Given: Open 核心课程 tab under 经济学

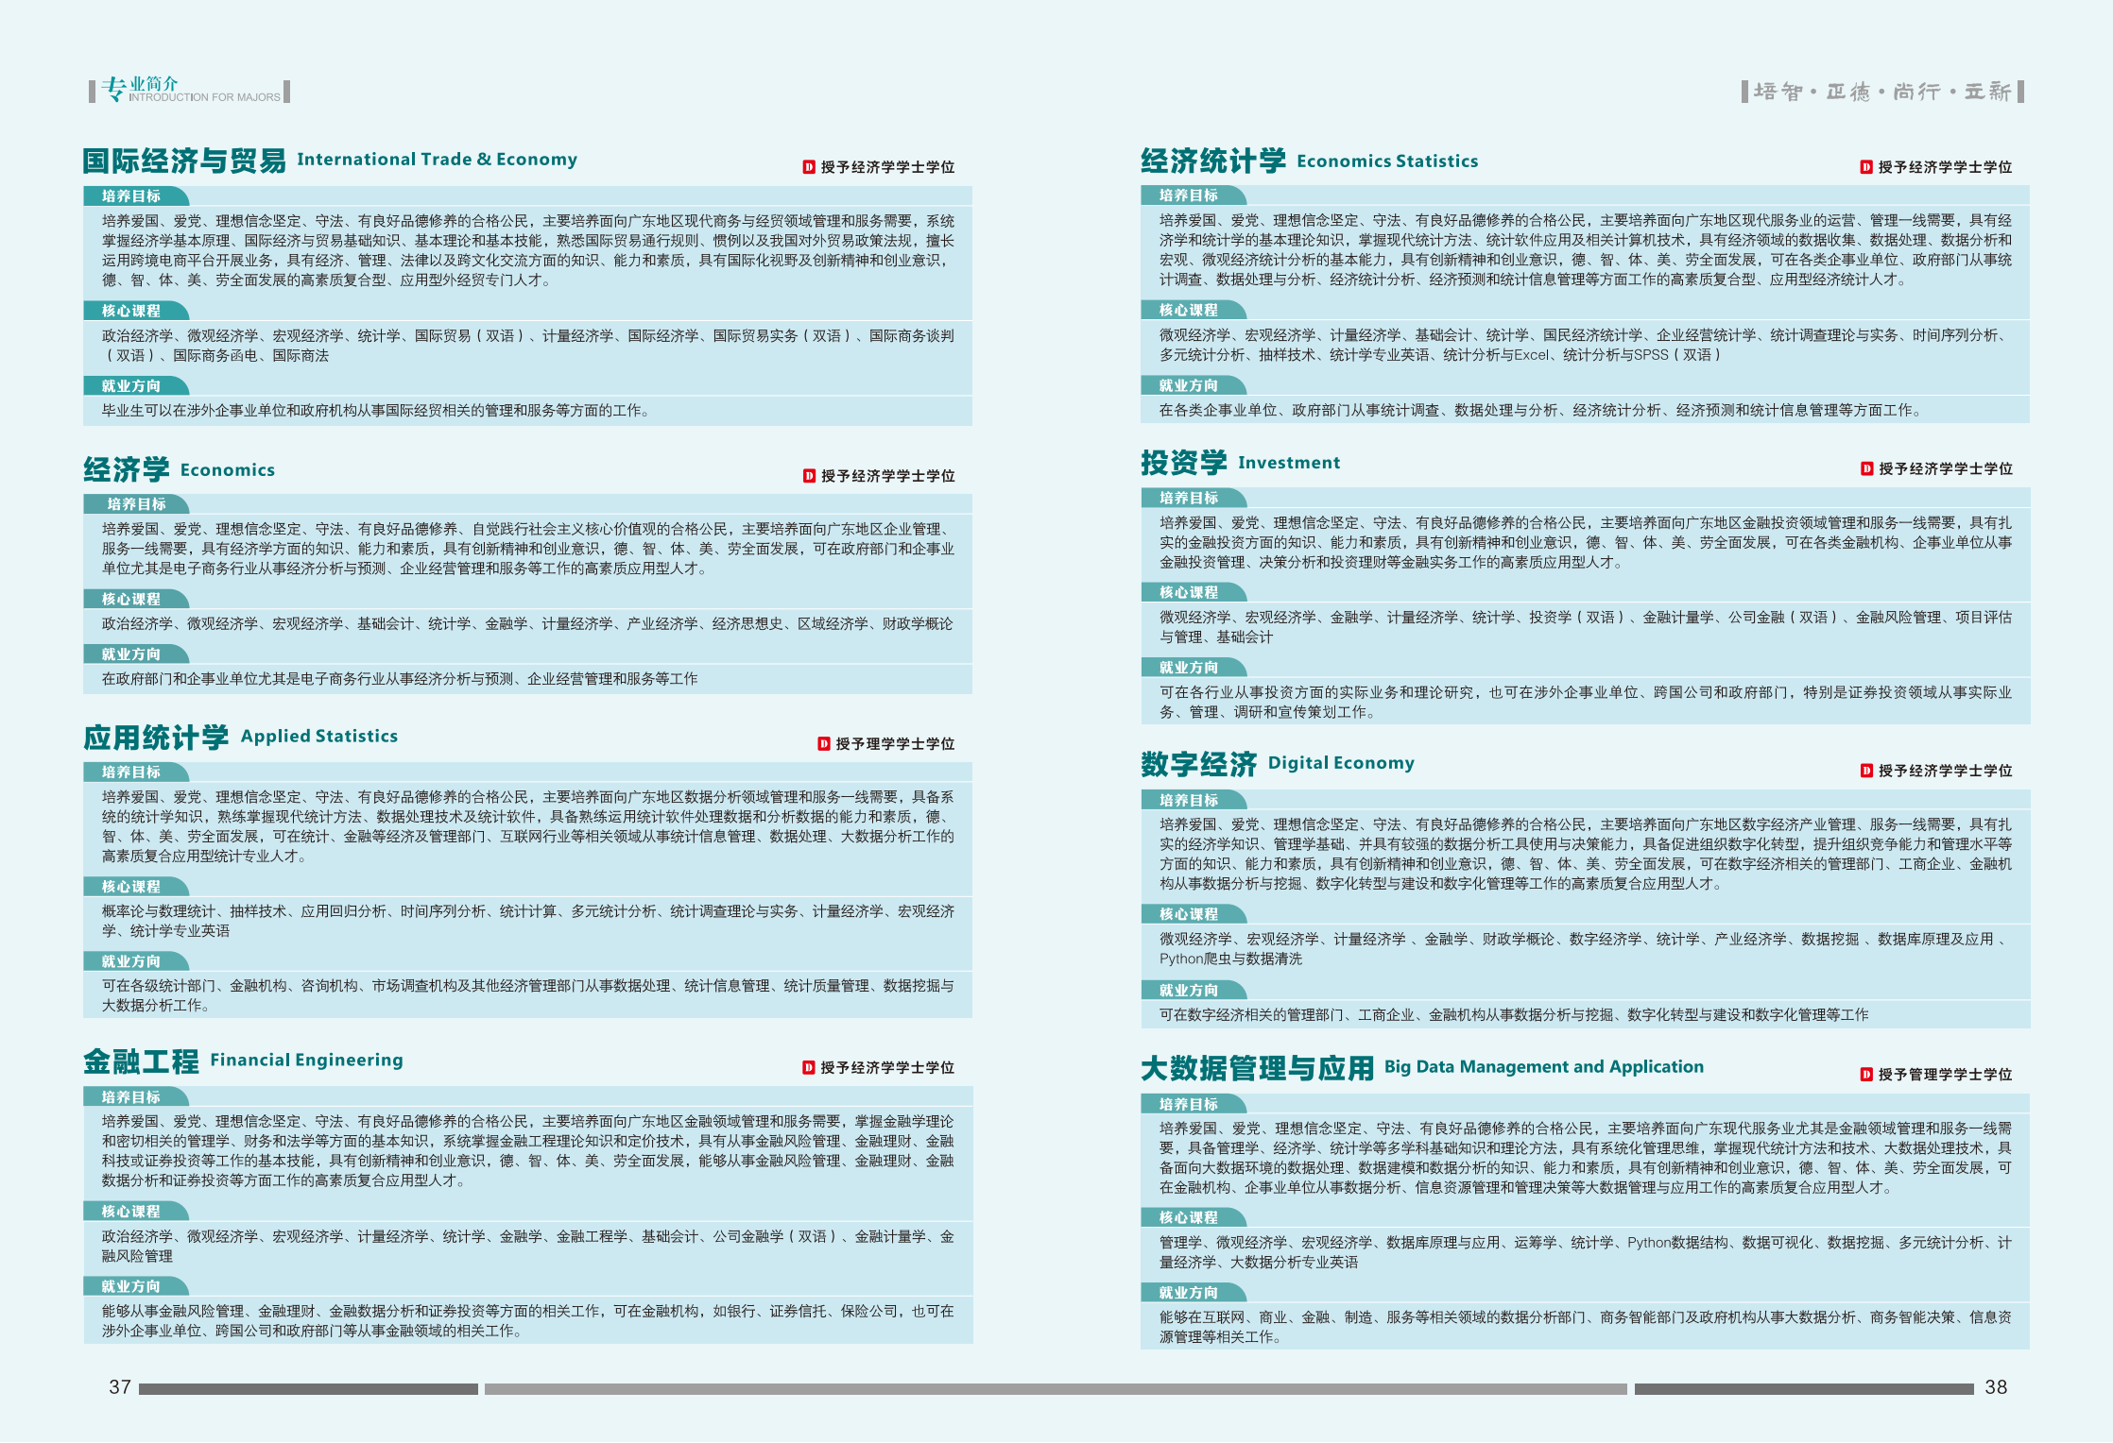Looking at the screenshot, I should click(x=136, y=600).
